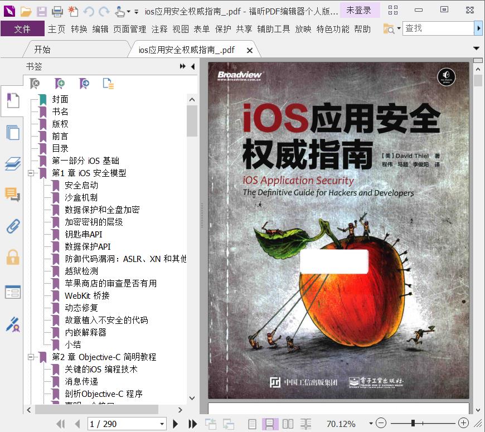Open the Layers sidebar icon

[13, 164]
